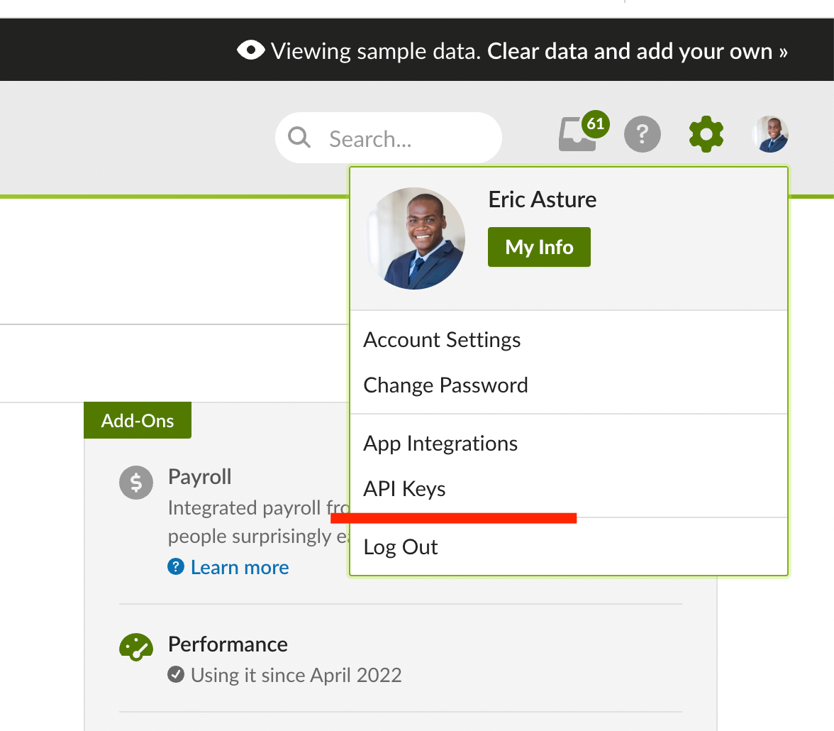834x731 pixels.
Task: Open App Integrations
Action: 440,444
